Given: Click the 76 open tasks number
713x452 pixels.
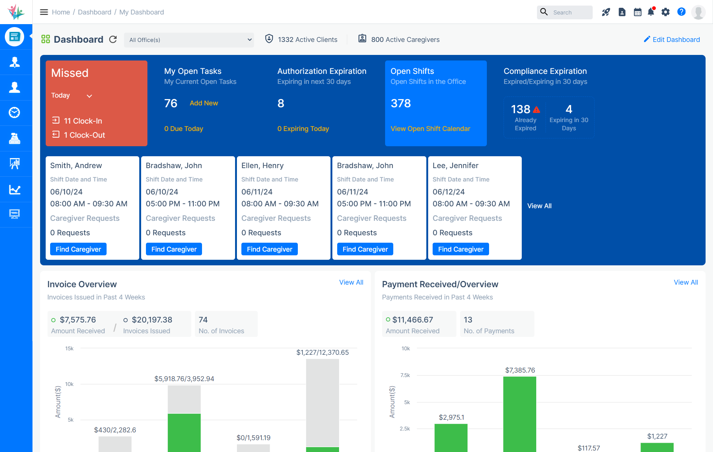Looking at the screenshot, I should (x=171, y=103).
